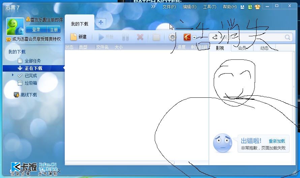Open skin changer via orange shirt icon

[x=258, y=7]
